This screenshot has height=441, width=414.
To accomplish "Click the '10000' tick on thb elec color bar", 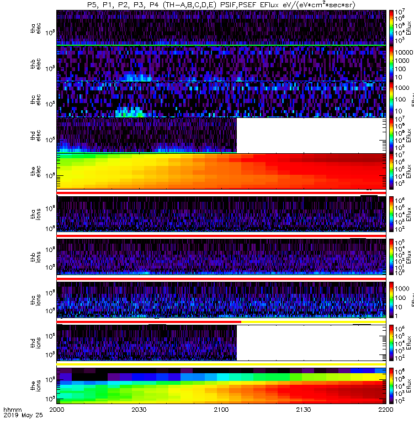I will [x=404, y=52].
